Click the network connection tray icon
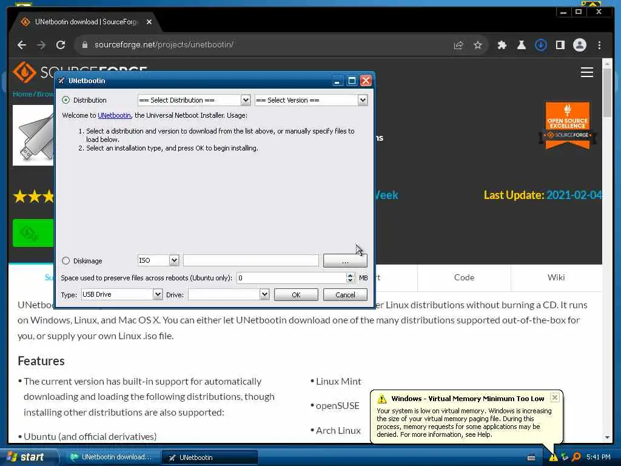The height and width of the screenshot is (466, 621). 565,458
